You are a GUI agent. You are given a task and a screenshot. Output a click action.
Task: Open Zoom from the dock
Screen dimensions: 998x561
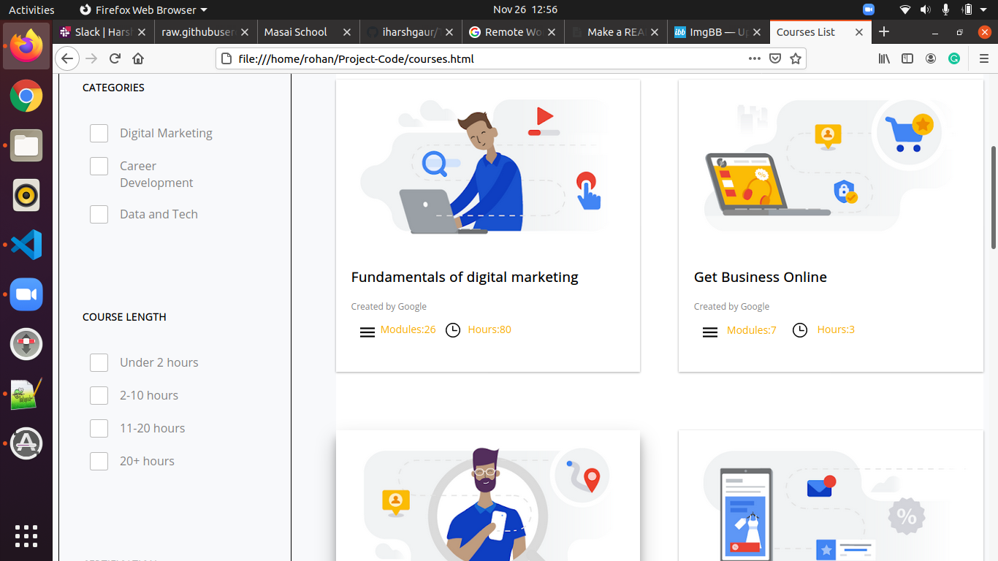26,294
